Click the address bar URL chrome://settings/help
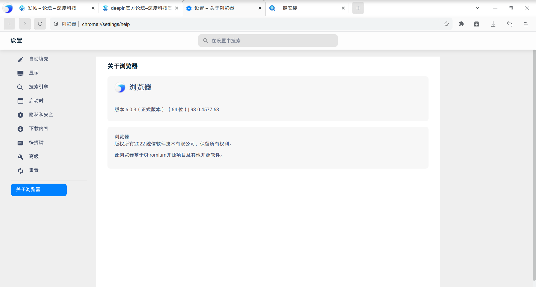 click(x=106, y=24)
